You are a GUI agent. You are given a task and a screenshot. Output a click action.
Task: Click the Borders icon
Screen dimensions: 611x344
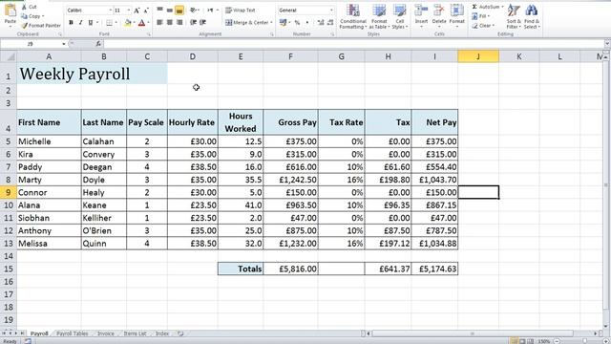pos(109,23)
